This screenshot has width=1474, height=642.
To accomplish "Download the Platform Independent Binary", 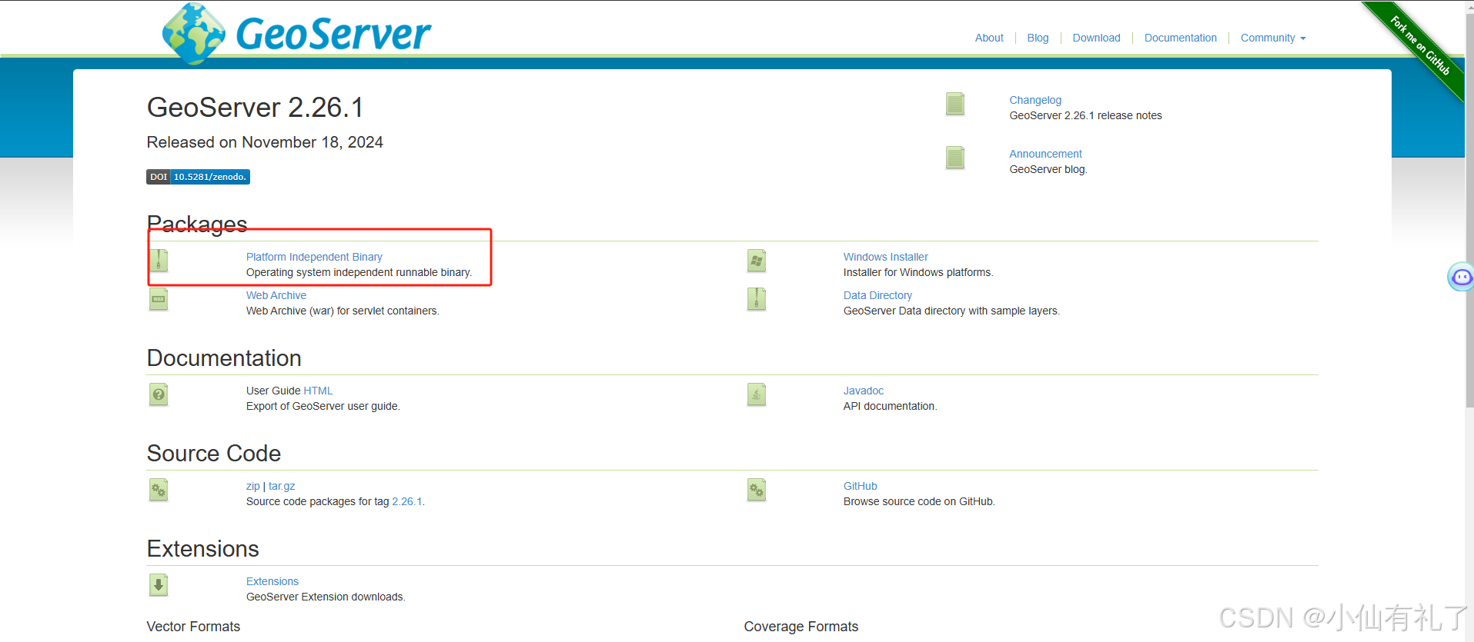I will click(314, 257).
